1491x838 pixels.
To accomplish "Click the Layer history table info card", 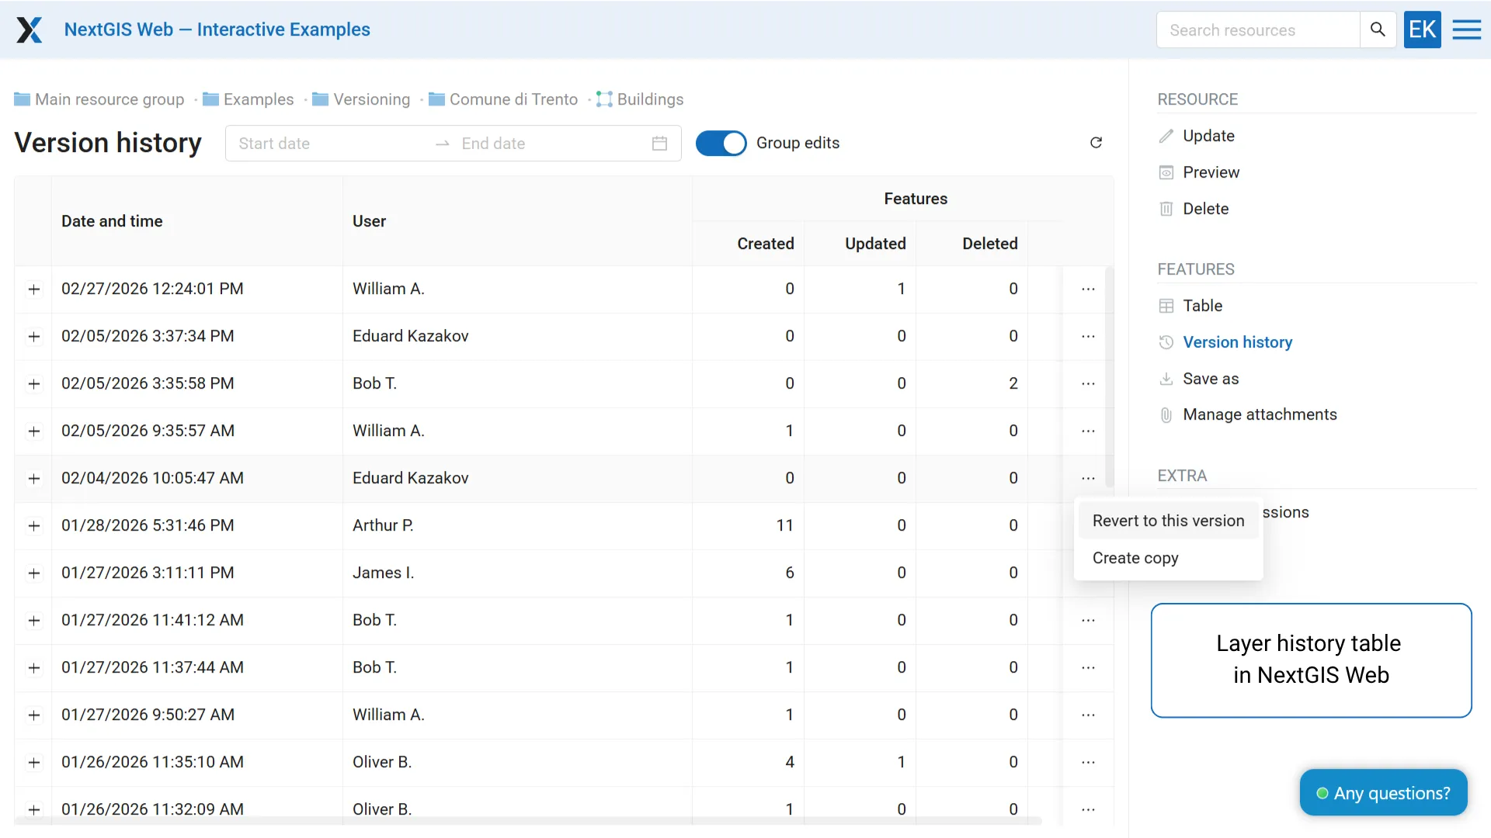I will click(x=1311, y=660).
